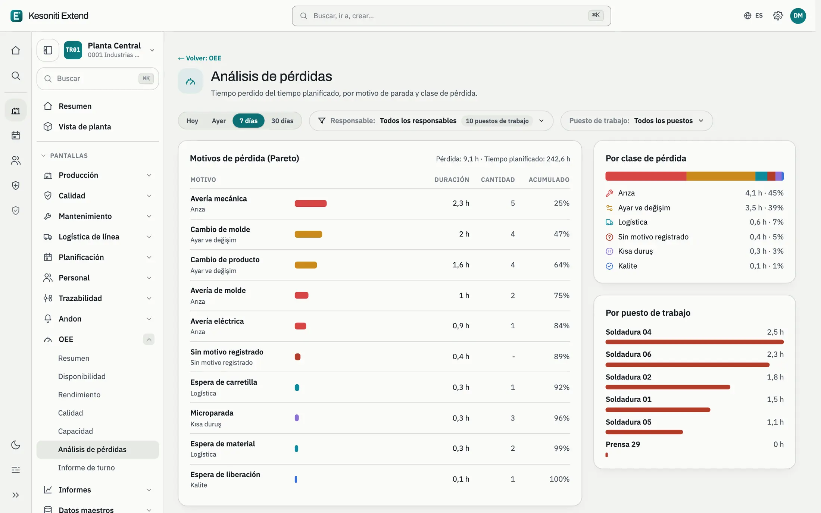
Task: Open the Planta Central dropdown chevron
Action: [x=152, y=50]
